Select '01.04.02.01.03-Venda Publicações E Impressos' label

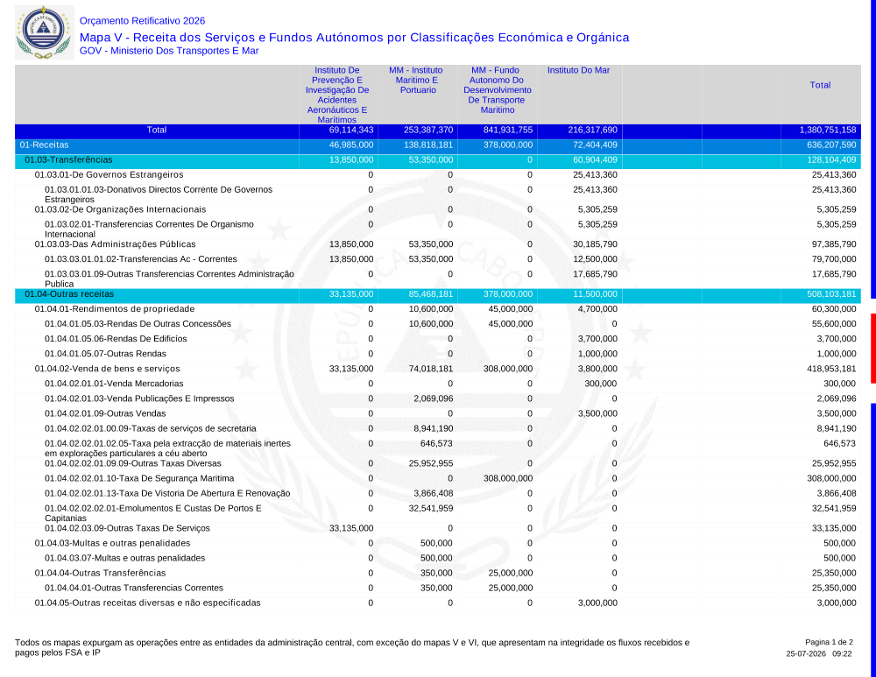139,398
